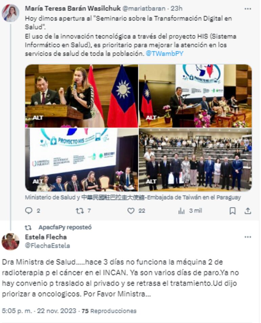Open the 23h timestamp of the tweet

coord(176,8)
